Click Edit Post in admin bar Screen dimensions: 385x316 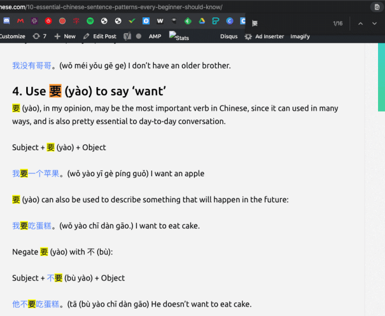99,36
